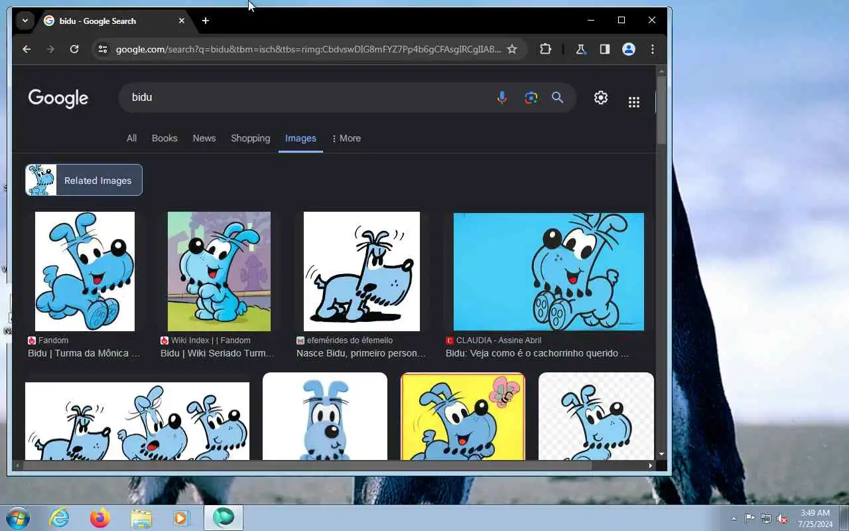Open Windows Explorer folder in taskbar
The height and width of the screenshot is (531, 849).
pos(141,518)
